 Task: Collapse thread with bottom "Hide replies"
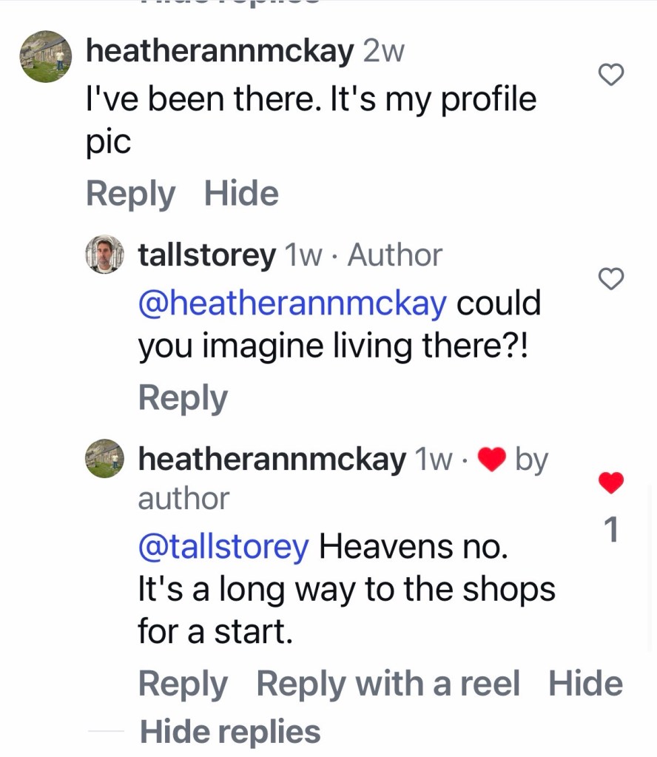(x=230, y=731)
